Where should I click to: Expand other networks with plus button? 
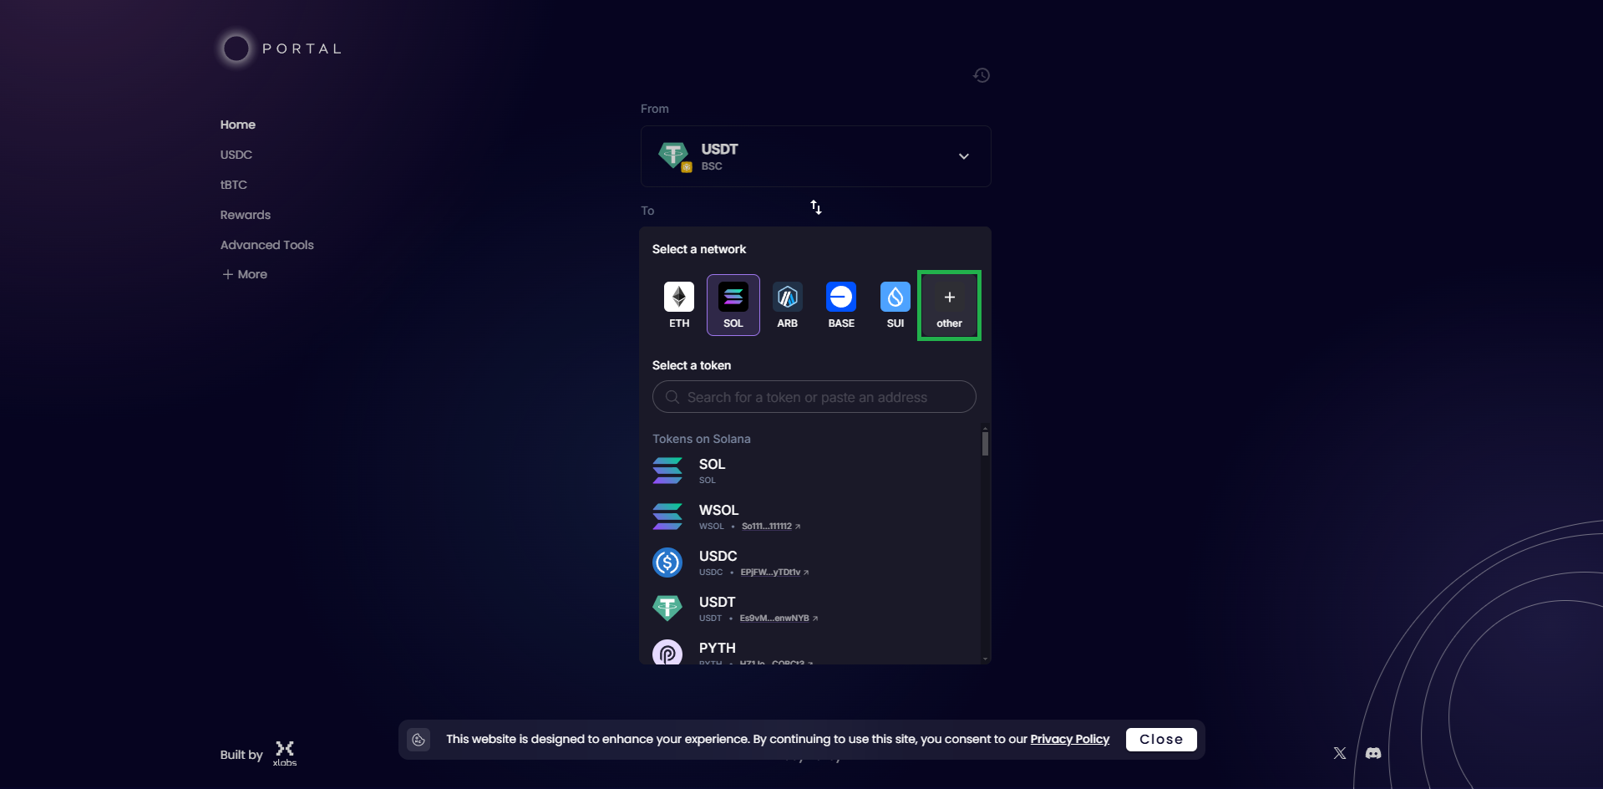[949, 305]
